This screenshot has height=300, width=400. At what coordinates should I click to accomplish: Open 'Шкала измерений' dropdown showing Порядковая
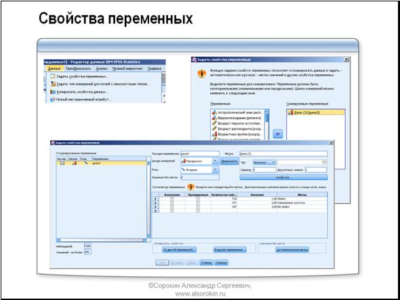[x=200, y=161]
